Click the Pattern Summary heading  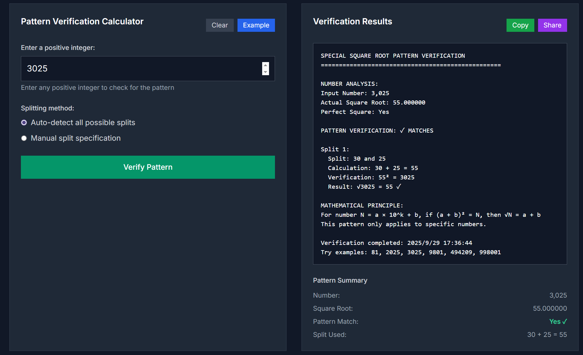coord(340,280)
